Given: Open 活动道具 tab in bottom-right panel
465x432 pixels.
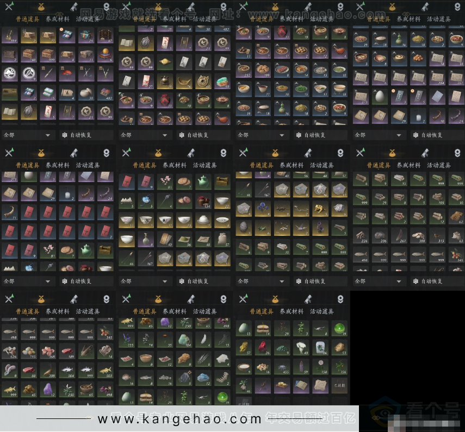Looking at the screenshot, I should [322, 311].
